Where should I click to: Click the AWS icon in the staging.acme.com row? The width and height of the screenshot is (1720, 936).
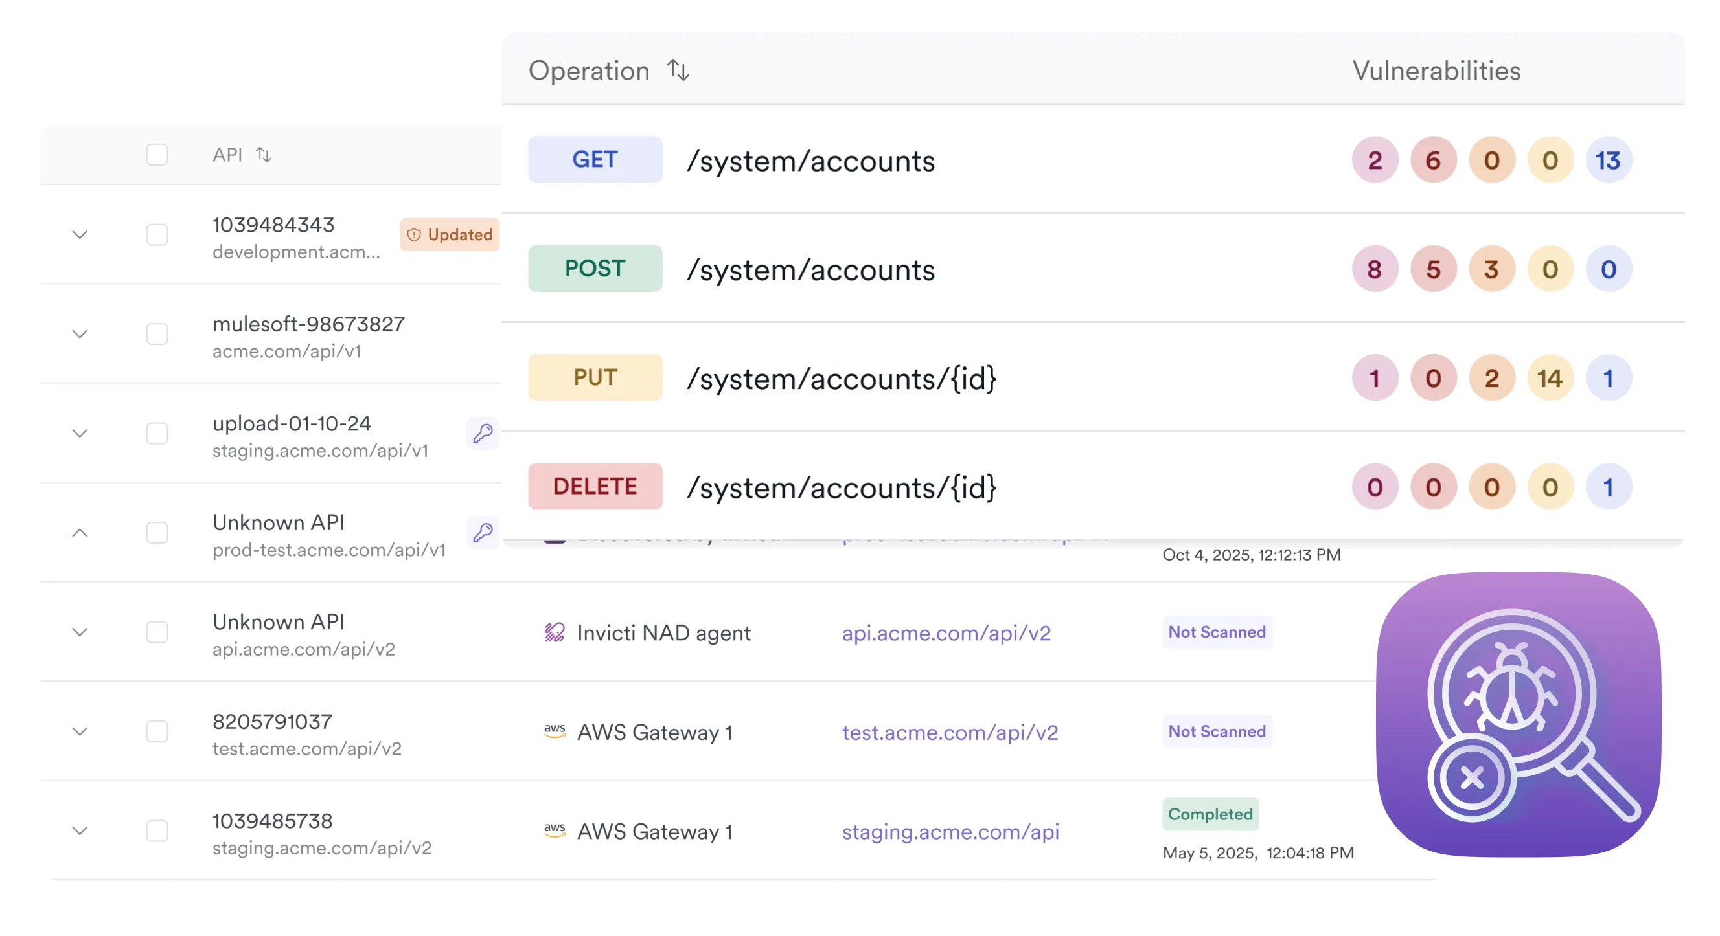(x=555, y=830)
